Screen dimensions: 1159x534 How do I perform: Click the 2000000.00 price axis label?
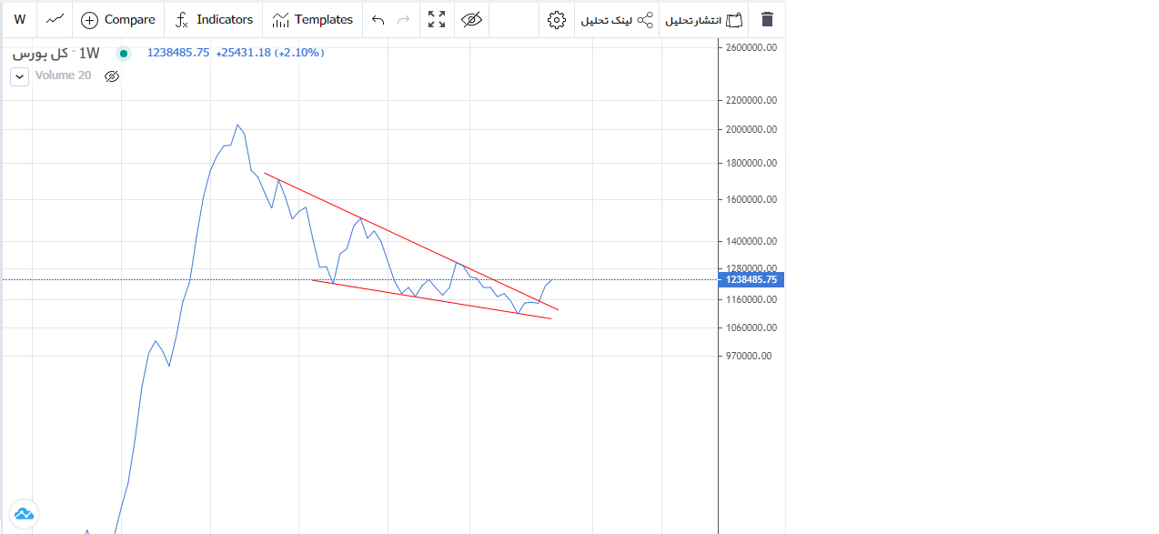751,129
